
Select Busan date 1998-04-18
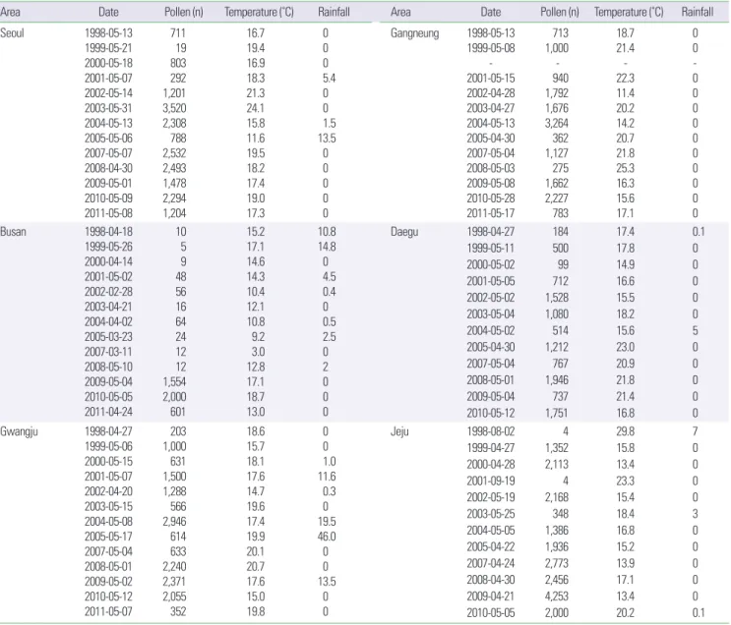(108, 232)
